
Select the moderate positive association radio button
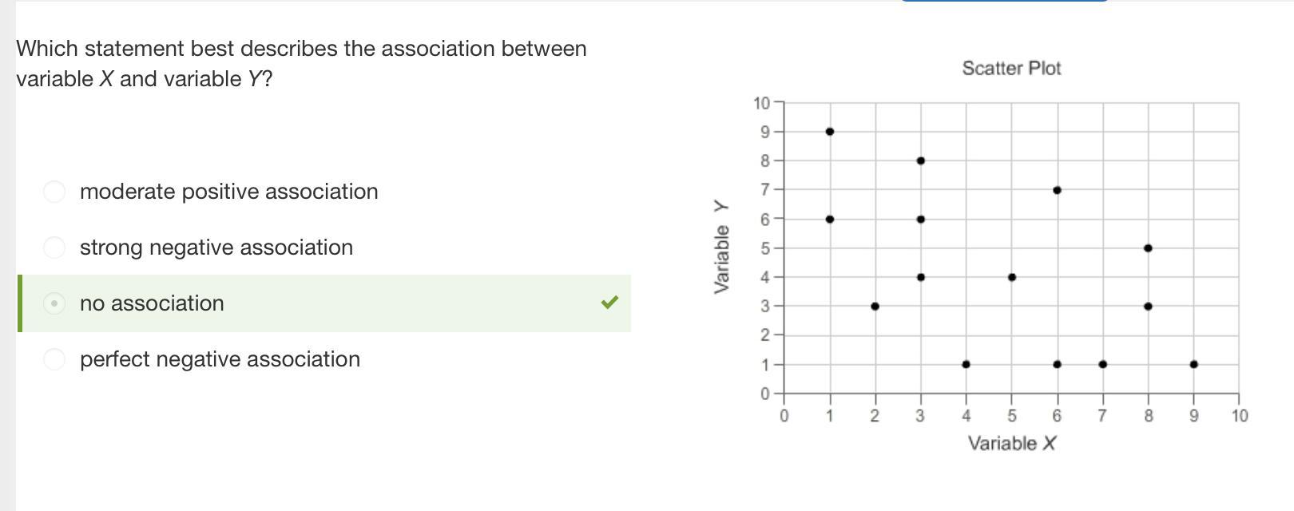tap(54, 192)
